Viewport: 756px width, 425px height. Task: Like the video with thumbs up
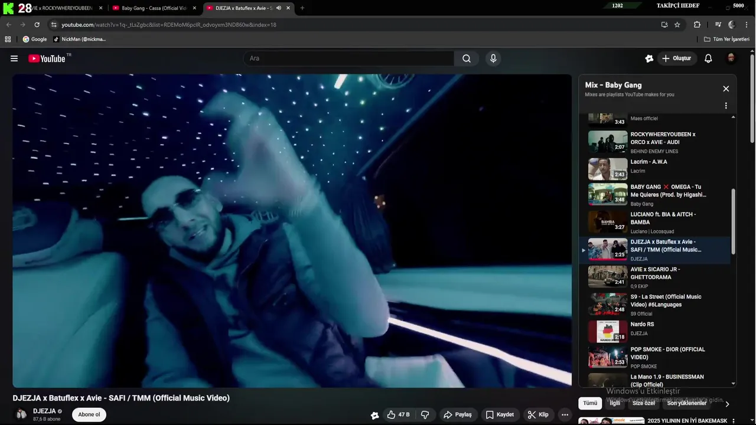coord(399,415)
